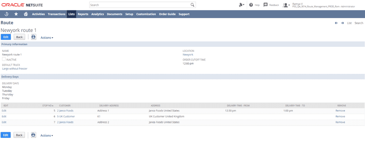This screenshot has height=141, width=365.
Task: Select Thursday in delivery days
Action: pyautogui.click(x=8, y=94)
